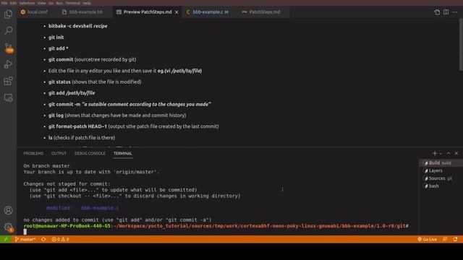Select the Build terminal in terminal list

pyautogui.click(x=441, y=163)
